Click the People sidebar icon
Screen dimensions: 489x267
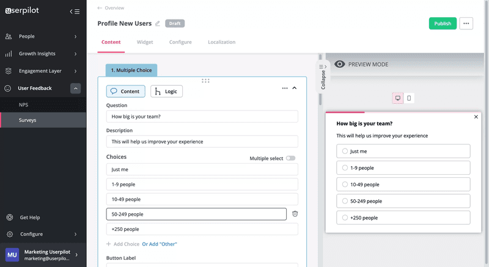[x=9, y=37]
